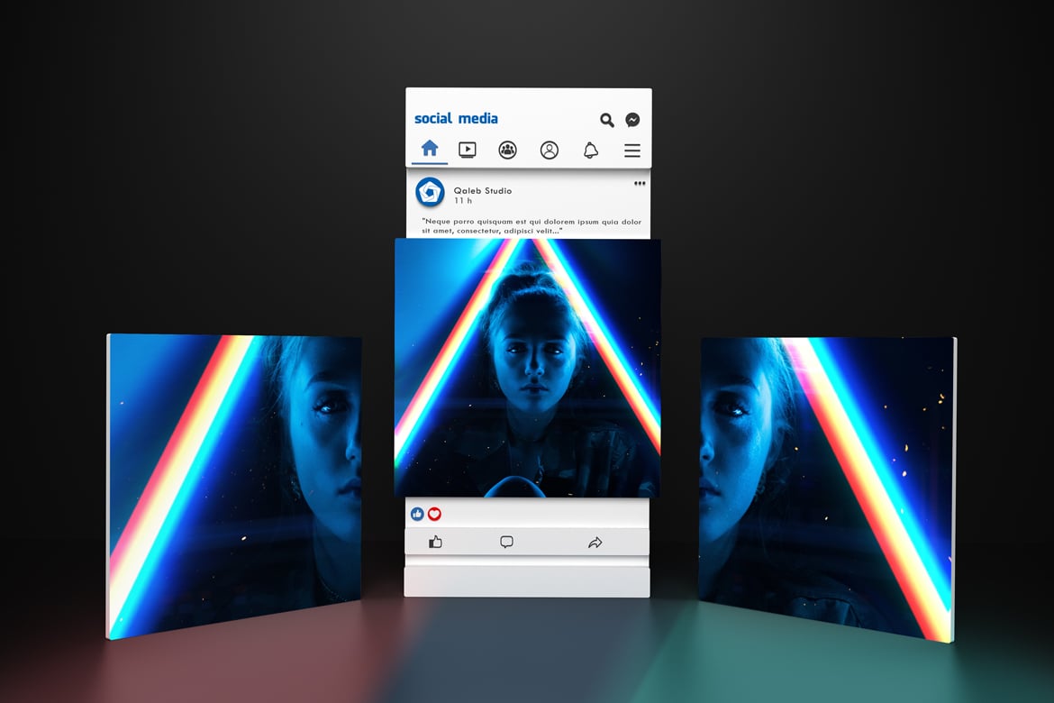Image resolution: width=1054 pixels, height=703 pixels.
Task: Open the video watch tab icon
Action: (468, 150)
